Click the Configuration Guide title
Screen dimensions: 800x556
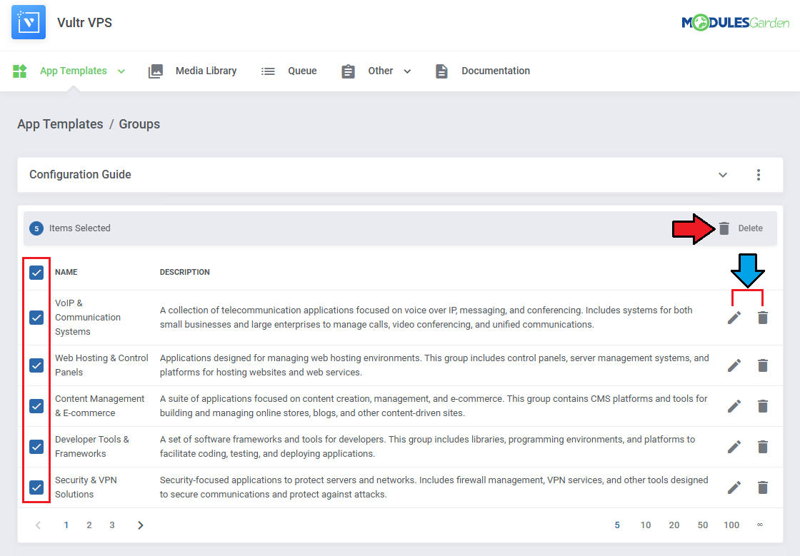tap(80, 175)
